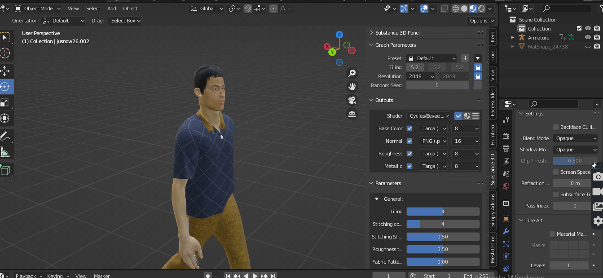Click the Options button

point(481,21)
